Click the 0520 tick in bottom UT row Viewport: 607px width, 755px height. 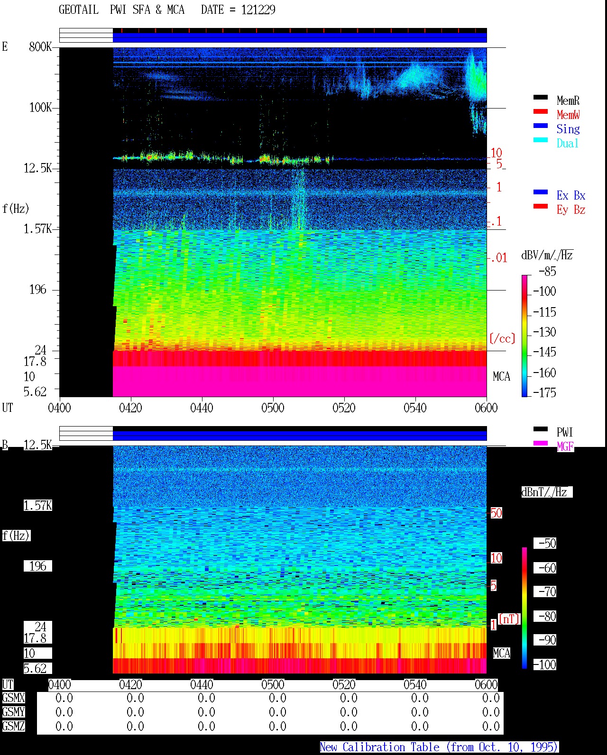coord(344,684)
